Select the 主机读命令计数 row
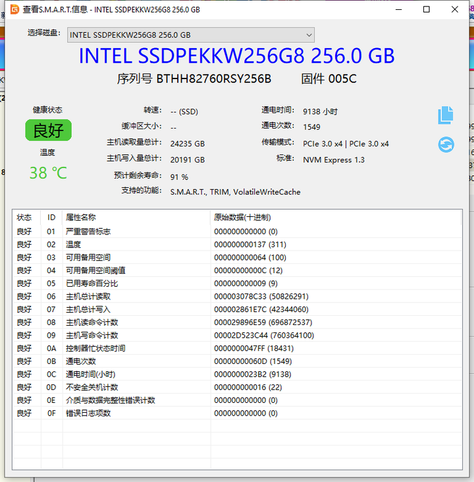Image resolution: width=474 pixels, height=482 pixels. tap(237, 322)
